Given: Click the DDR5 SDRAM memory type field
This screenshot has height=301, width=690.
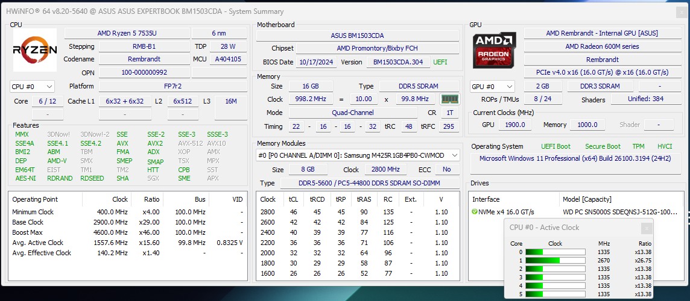Looking at the screenshot, I should (x=416, y=86).
